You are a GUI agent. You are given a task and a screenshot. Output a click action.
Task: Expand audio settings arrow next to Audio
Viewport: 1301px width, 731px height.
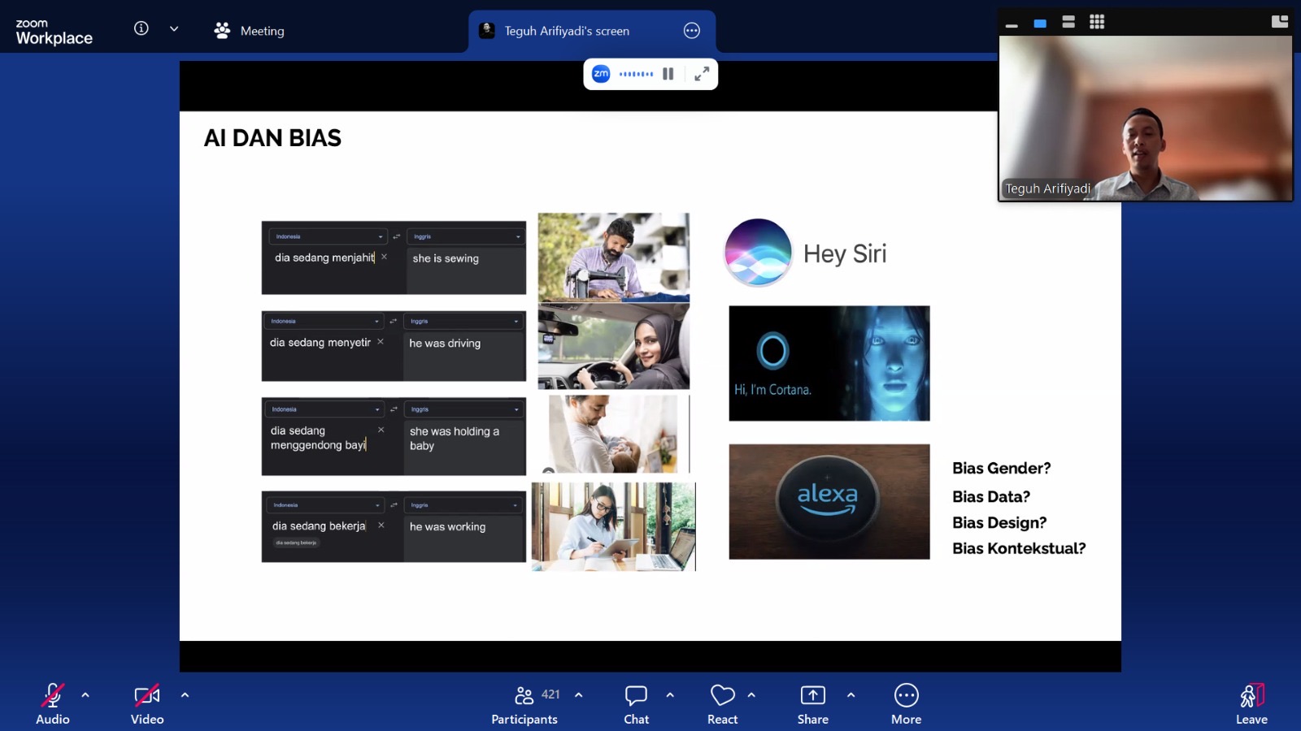pos(85,695)
